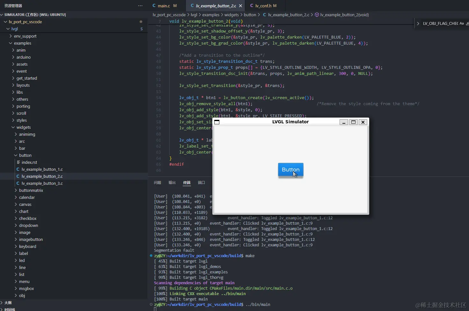Expand the assets folder
The width and height of the screenshot is (469, 311).
tap(13, 64)
